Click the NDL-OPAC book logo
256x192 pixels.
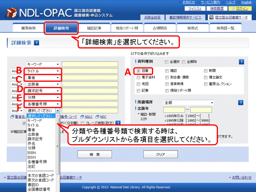(x=12, y=13)
